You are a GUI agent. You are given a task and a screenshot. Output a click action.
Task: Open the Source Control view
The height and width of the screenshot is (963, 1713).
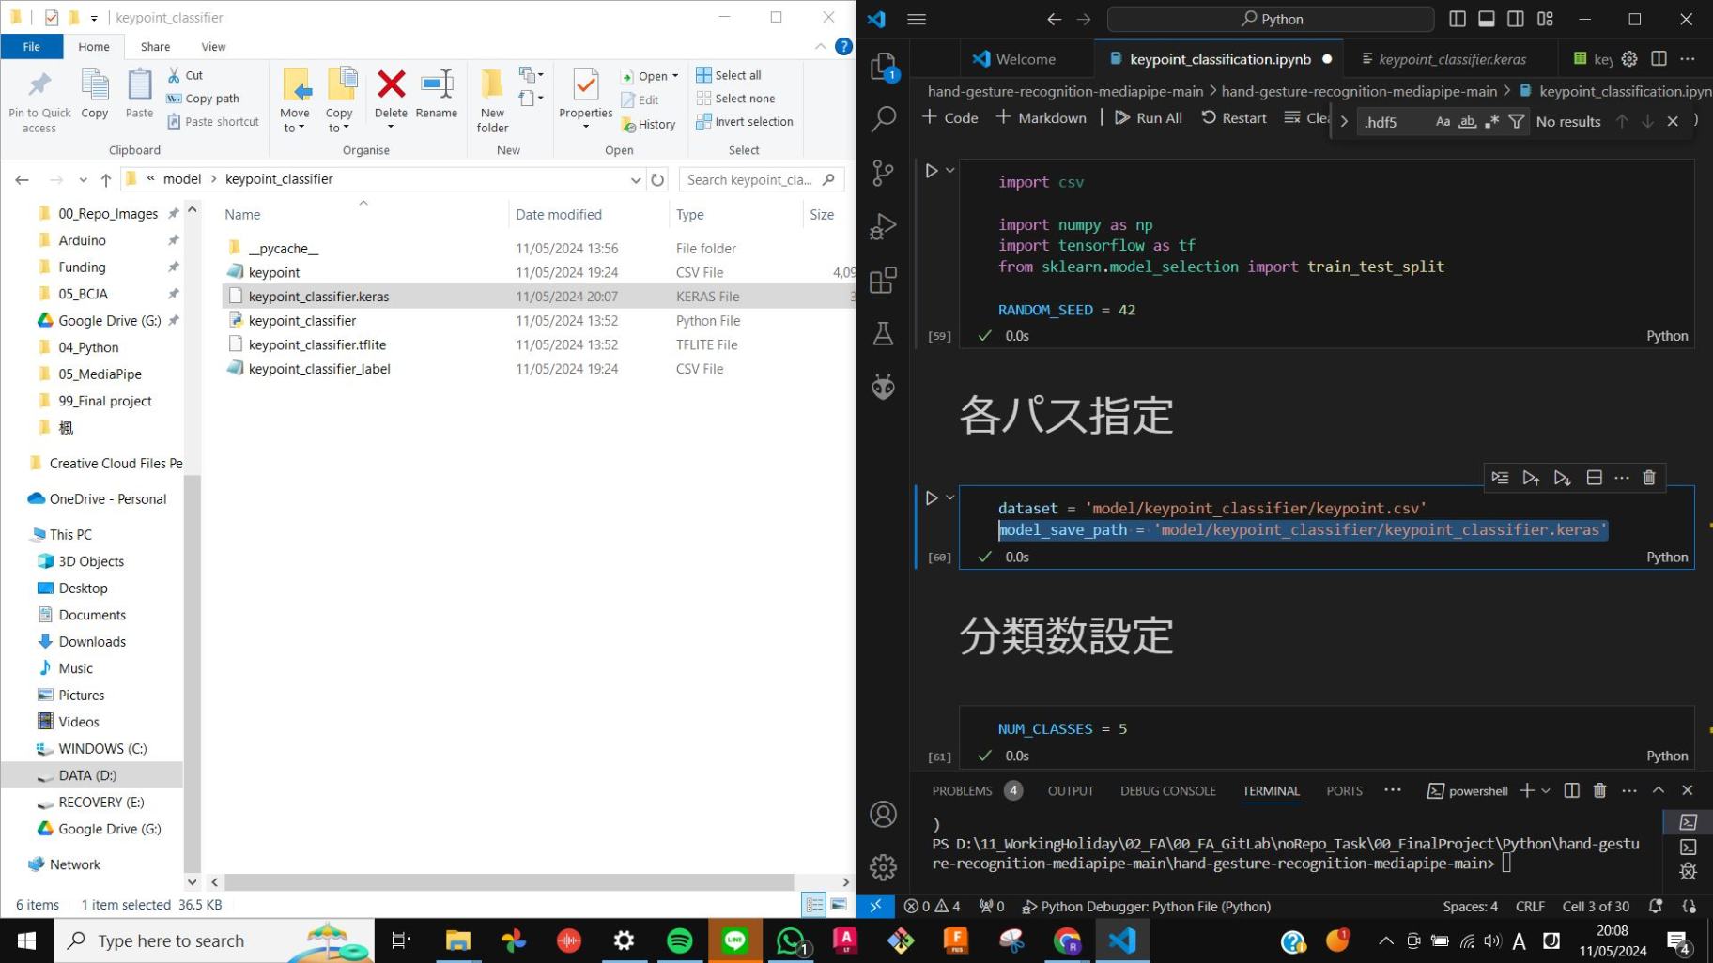883,173
